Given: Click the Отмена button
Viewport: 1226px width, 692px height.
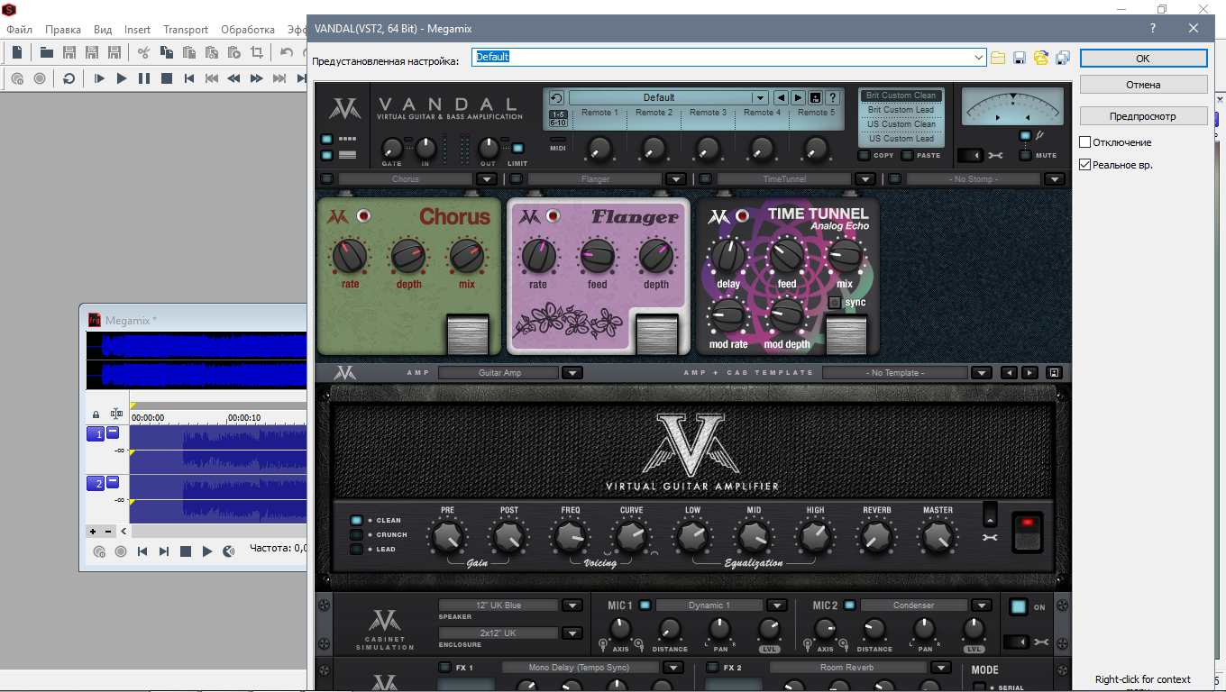Looking at the screenshot, I should [1143, 85].
